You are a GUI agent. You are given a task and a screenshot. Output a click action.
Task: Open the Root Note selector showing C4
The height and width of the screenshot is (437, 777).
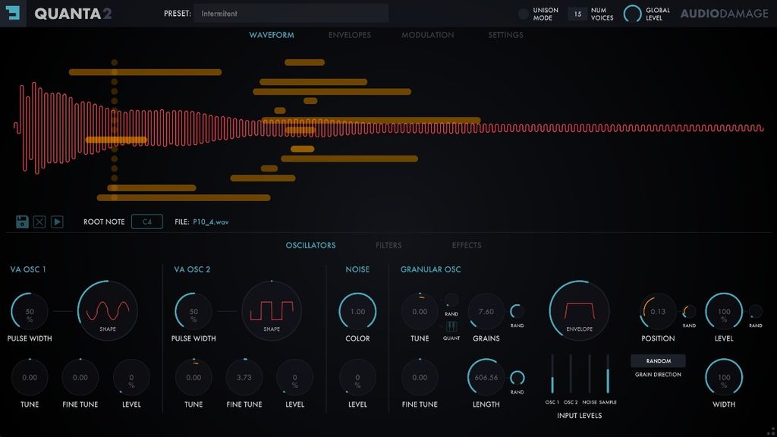(146, 222)
